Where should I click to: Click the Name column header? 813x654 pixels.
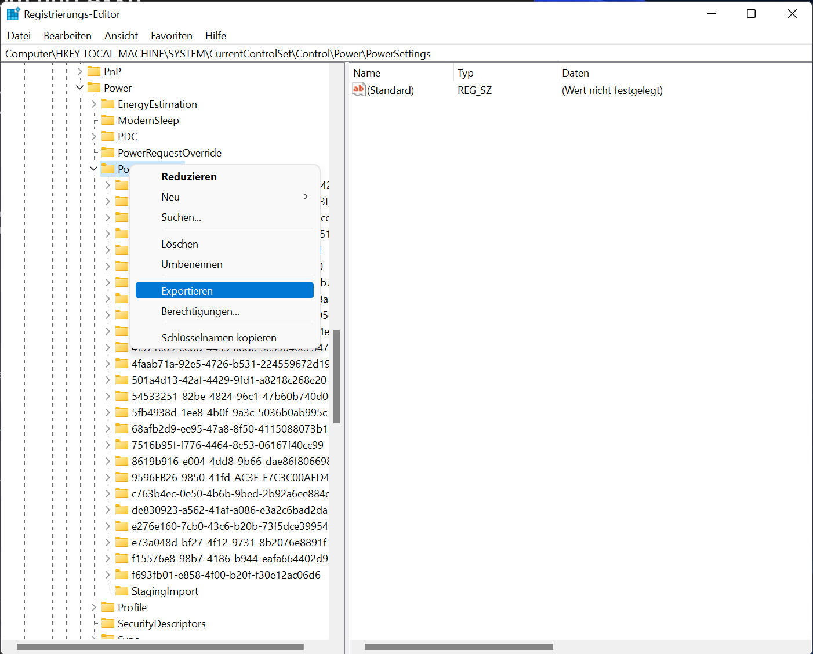pos(401,73)
